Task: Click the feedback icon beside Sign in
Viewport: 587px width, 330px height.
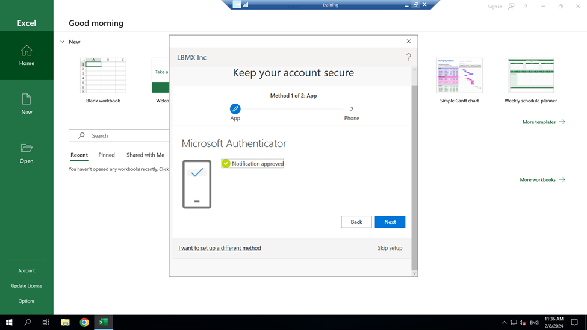Action: 511,7
